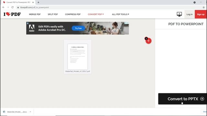Click the arrow icon on Convert to PPTX
The image size is (207, 116).
[x=202, y=99]
